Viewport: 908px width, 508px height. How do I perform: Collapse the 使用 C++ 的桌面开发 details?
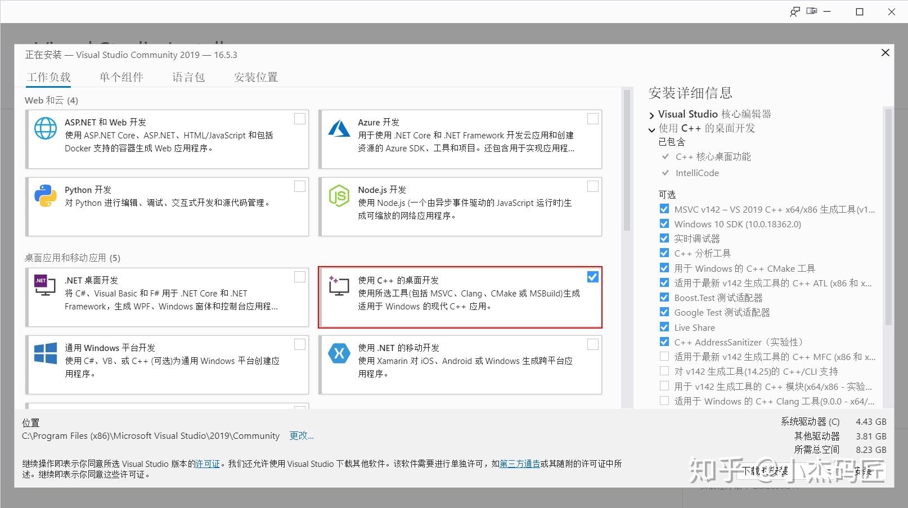pyautogui.click(x=652, y=129)
